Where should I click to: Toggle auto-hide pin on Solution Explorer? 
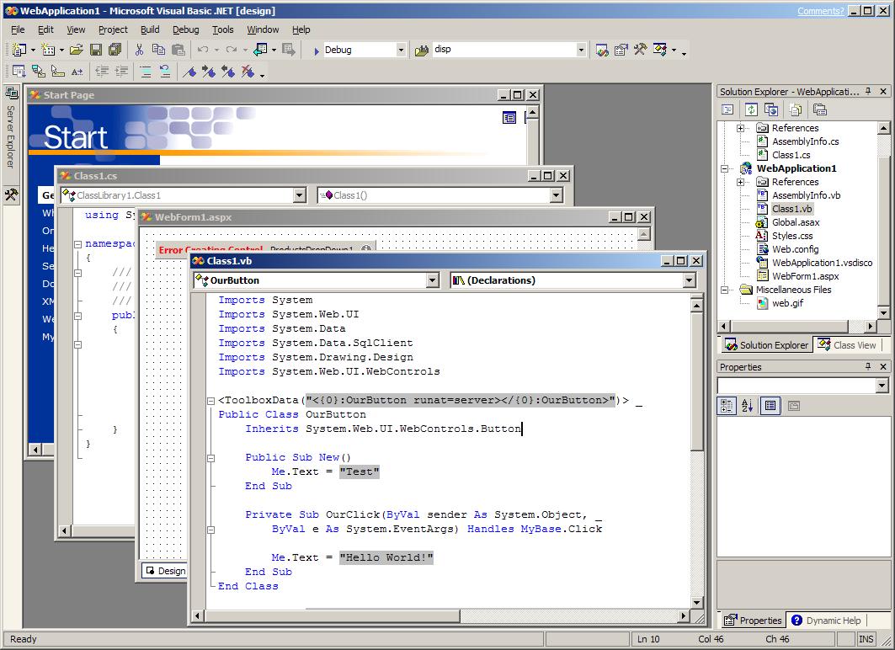coord(868,92)
